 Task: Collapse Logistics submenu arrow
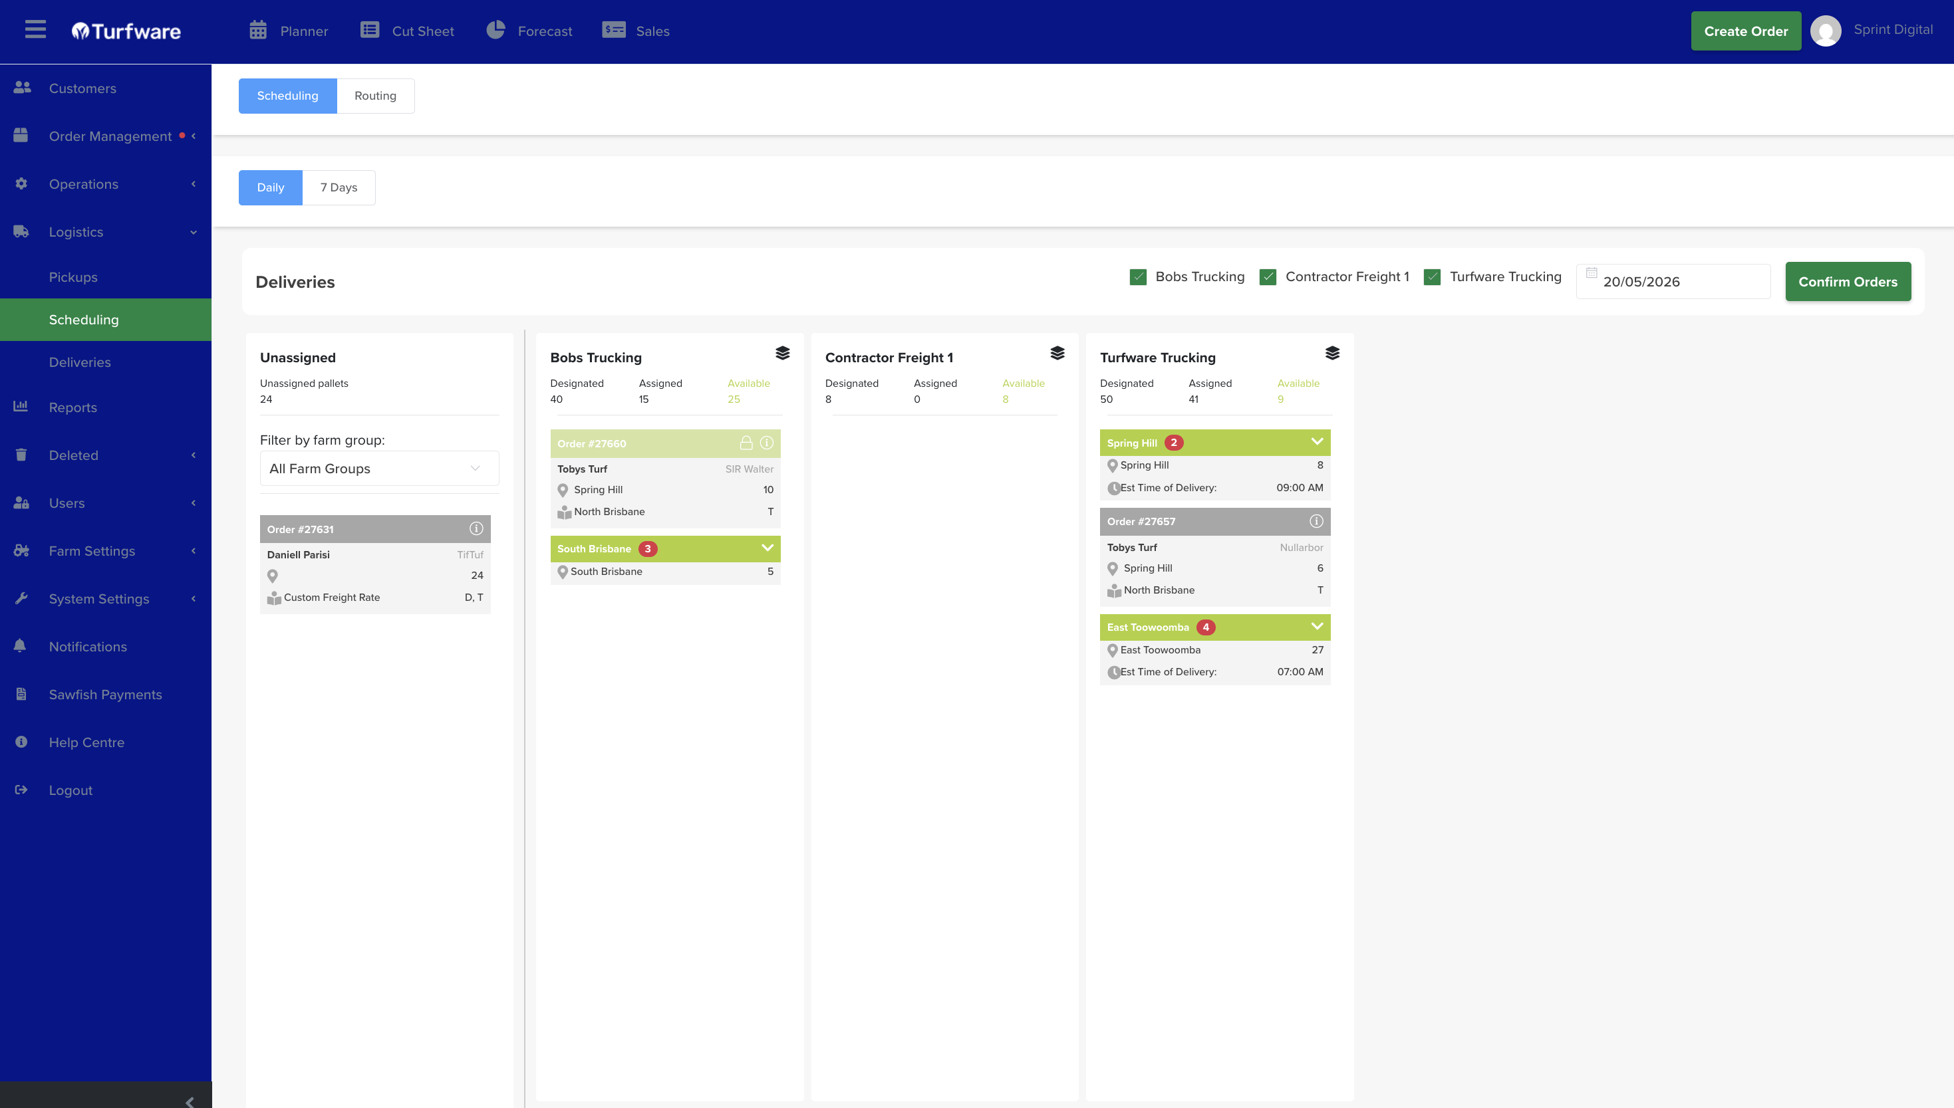(x=194, y=232)
